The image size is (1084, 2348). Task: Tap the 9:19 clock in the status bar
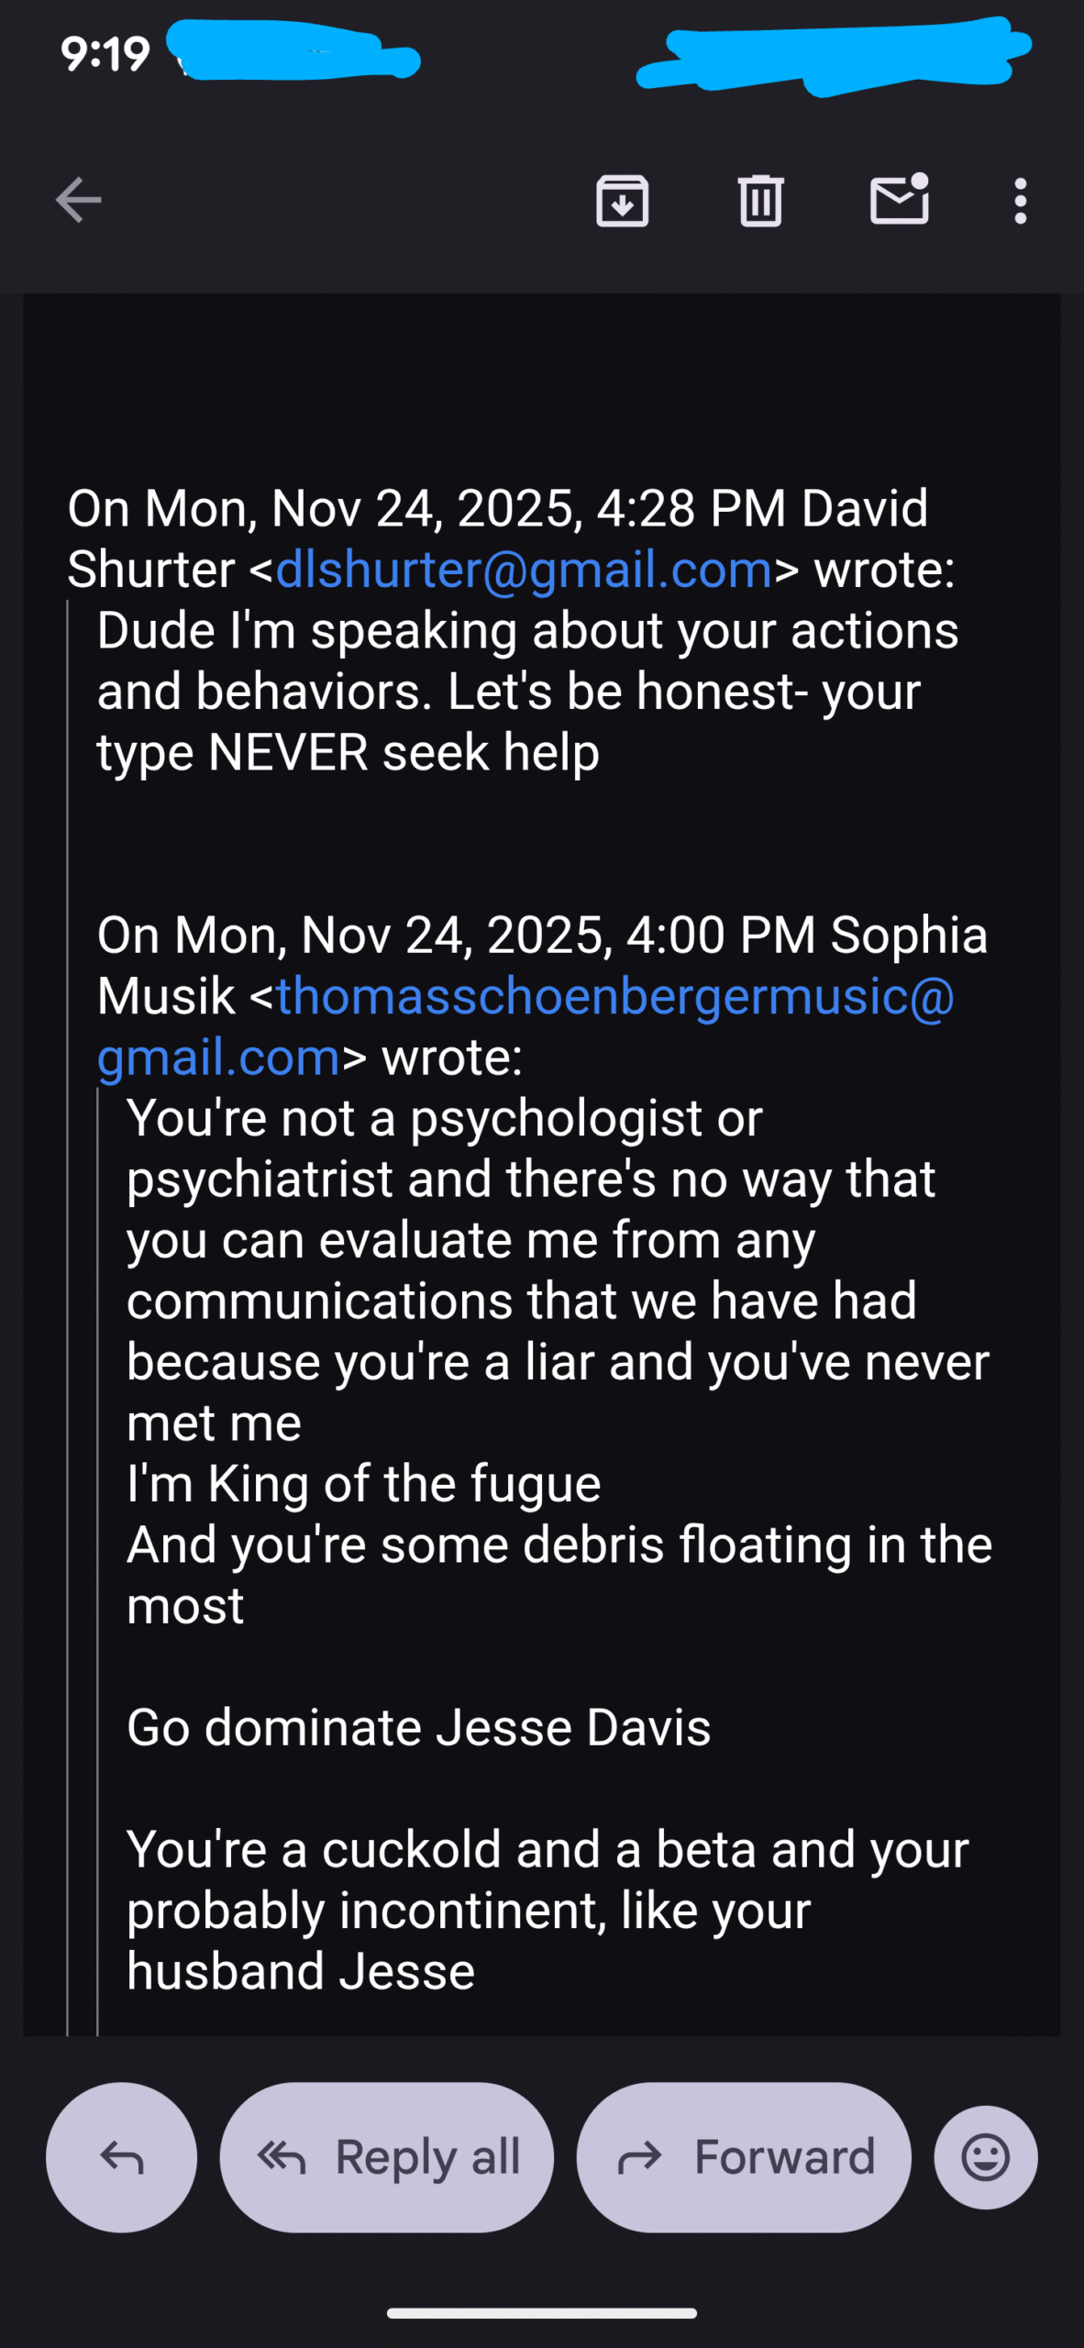(x=105, y=54)
